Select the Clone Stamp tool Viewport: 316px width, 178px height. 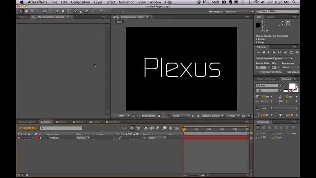[x=81, y=11]
